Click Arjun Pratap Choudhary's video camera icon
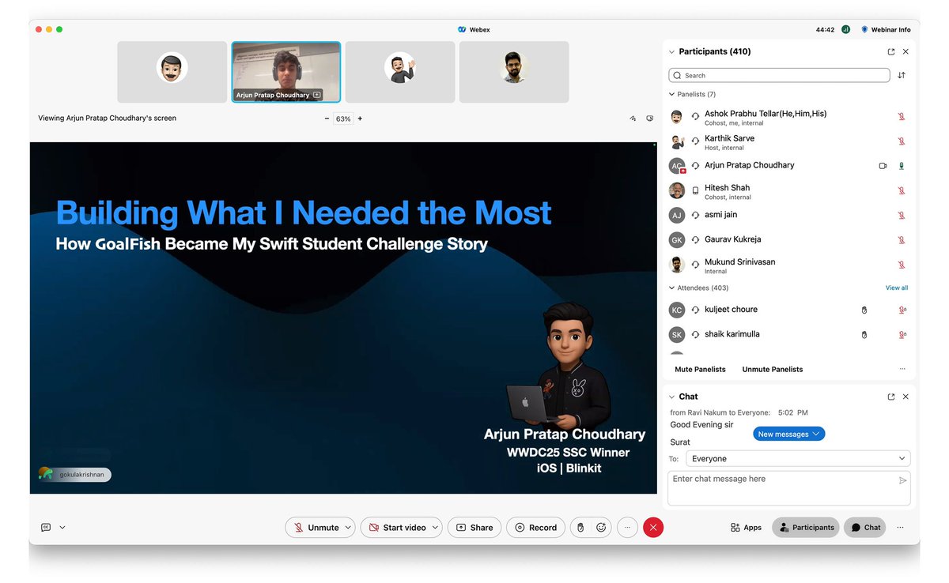The height and width of the screenshot is (583, 949). pyautogui.click(x=883, y=166)
